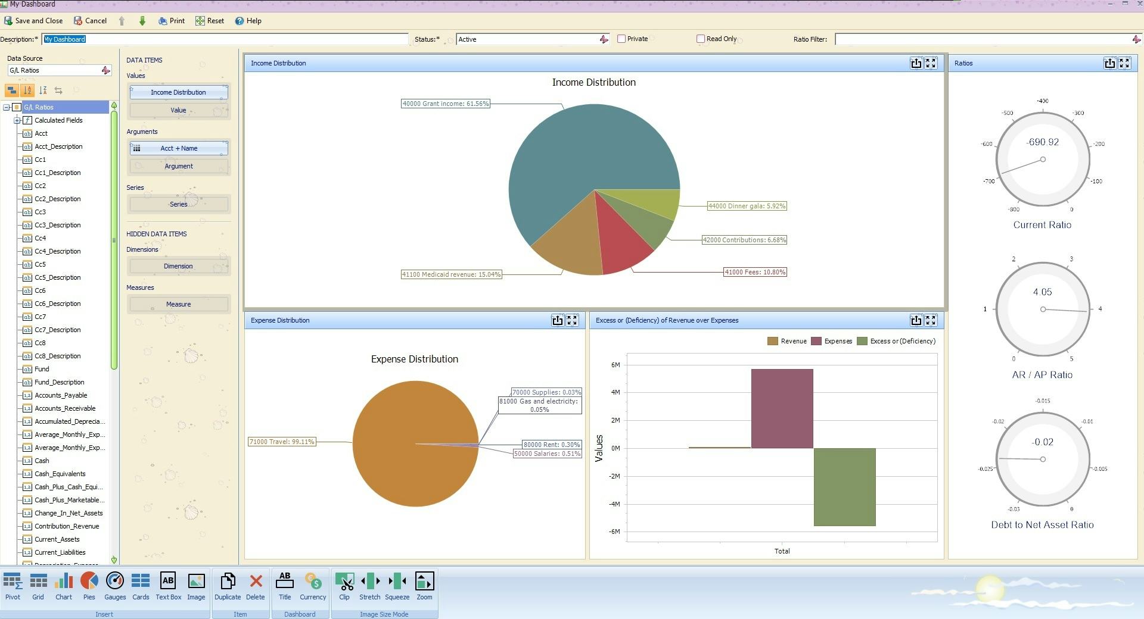The width and height of the screenshot is (1144, 619).
Task: Click the field list scroll-down arrow
Action: click(114, 560)
